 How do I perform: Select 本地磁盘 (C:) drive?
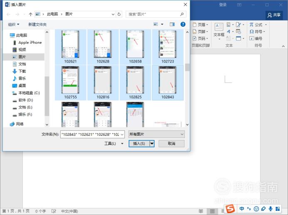click(26, 93)
